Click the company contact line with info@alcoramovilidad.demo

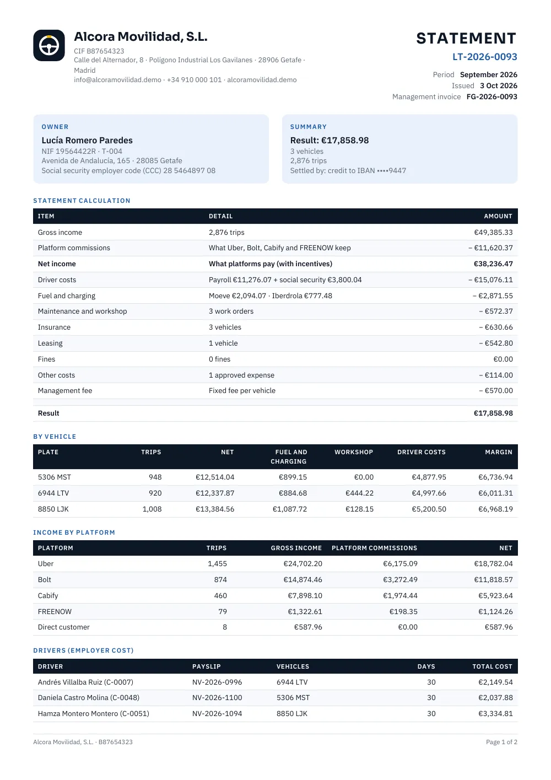(186, 80)
